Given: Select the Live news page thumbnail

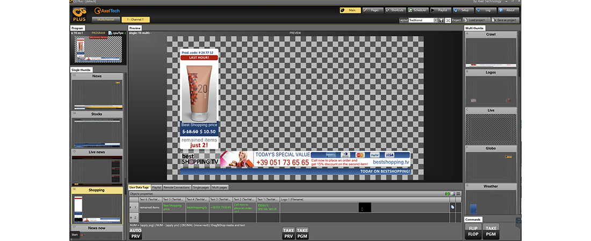Looking at the screenshot, I should pyautogui.click(x=97, y=167).
